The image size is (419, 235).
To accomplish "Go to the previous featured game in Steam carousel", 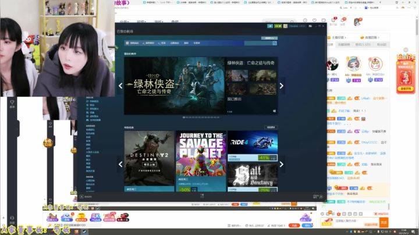I will coord(120,86).
